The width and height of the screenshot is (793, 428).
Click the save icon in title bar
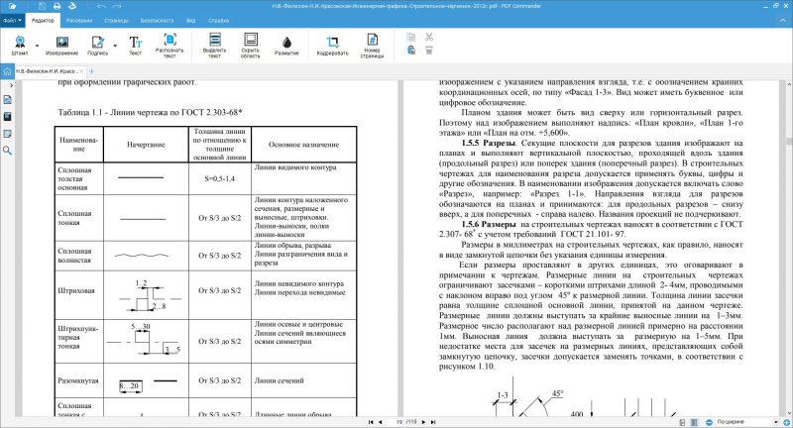pyautogui.click(x=43, y=6)
